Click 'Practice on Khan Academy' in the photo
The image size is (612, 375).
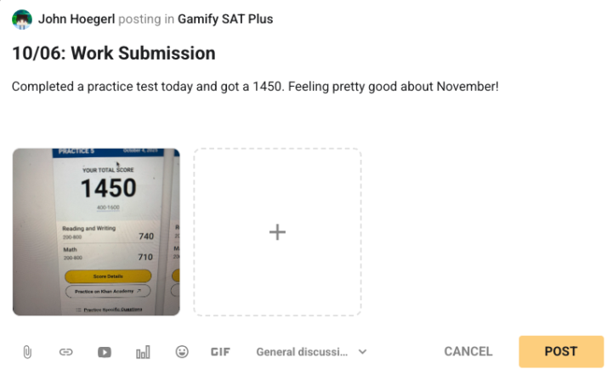point(108,291)
